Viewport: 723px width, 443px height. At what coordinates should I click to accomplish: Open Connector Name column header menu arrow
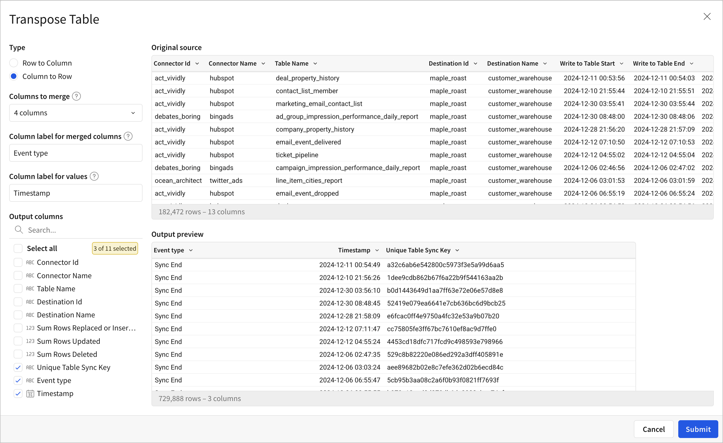263,64
